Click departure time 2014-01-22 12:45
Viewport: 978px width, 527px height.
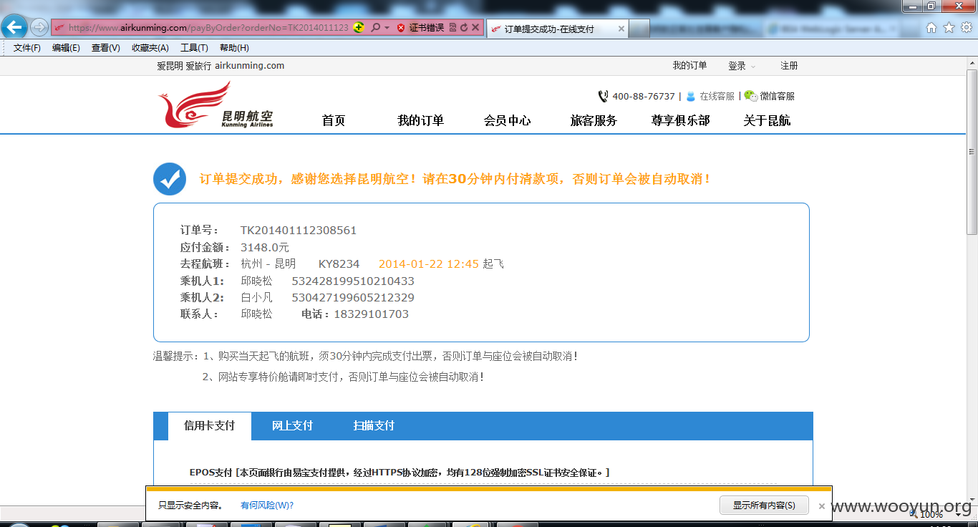click(428, 264)
